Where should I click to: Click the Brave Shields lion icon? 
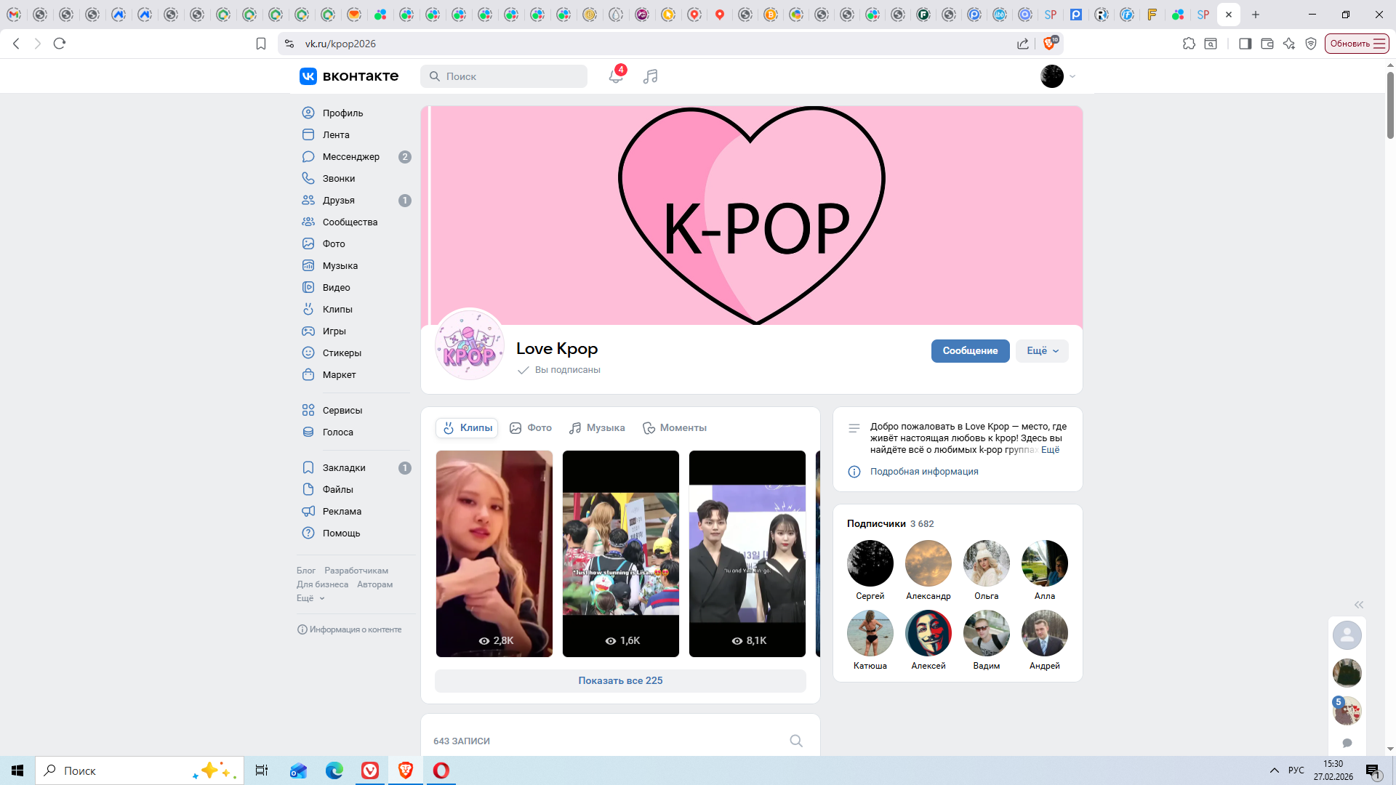[1048, 44]
